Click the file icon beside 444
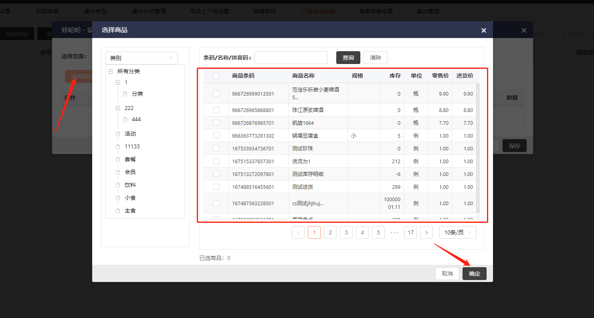The image size is (594, 318). click(x=125, y=119)
